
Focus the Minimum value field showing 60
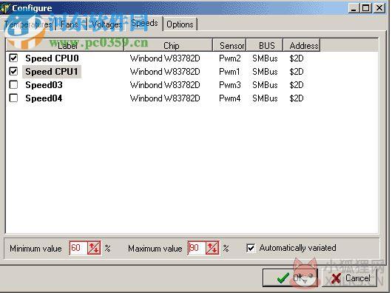click(78, 248)
